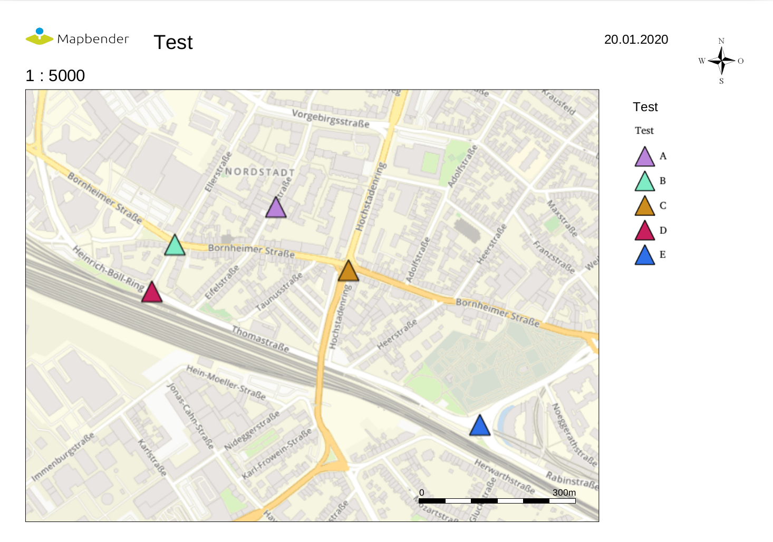Viewport: 773px width, 542px height.
Task: Click the compass rose north arrow
Action: (721, 60)
